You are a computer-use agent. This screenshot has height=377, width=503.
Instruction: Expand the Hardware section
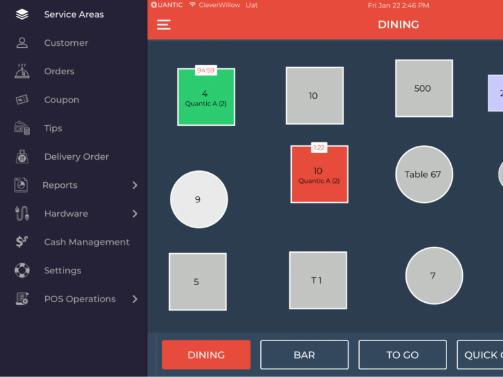[135, 214]
